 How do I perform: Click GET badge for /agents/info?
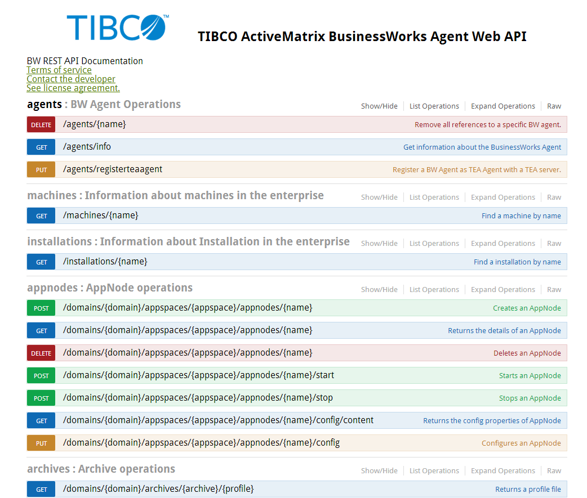tap(41, 147)
